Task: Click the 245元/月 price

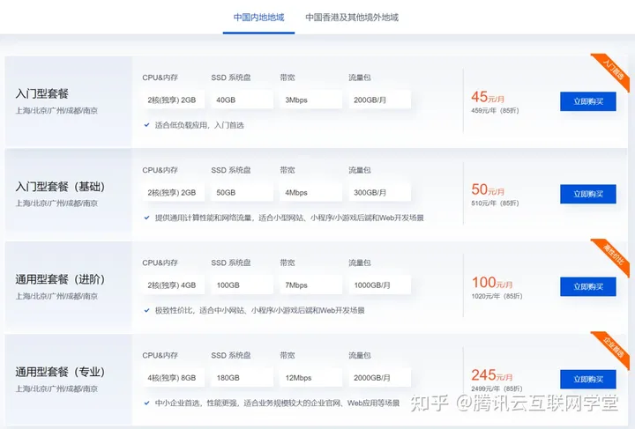Action: pos(491,374)
